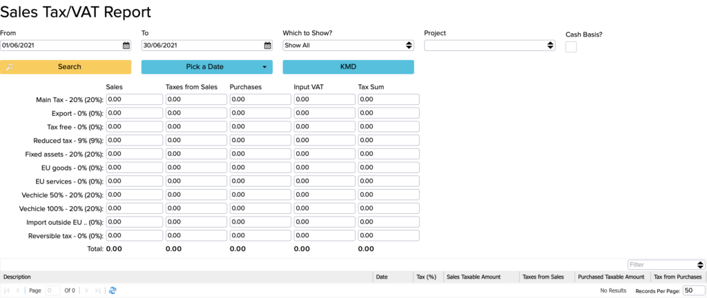Click Reversible tax 0% Tax Sum field
This screenshot has height=298, width=707.
[x=389, y=235]
